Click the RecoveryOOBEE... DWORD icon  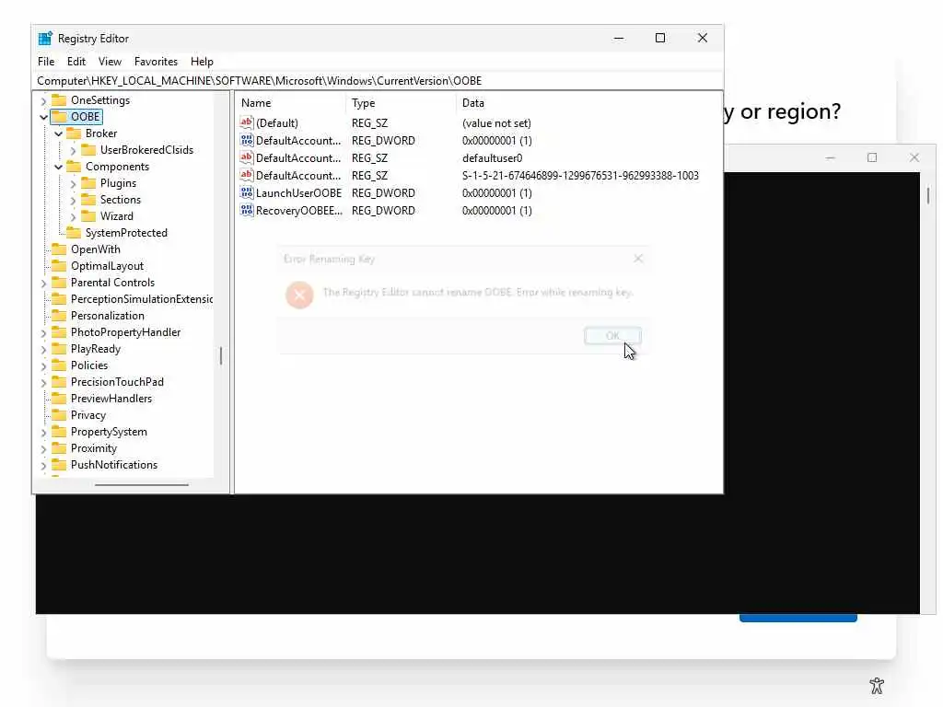tap(247, 211)
